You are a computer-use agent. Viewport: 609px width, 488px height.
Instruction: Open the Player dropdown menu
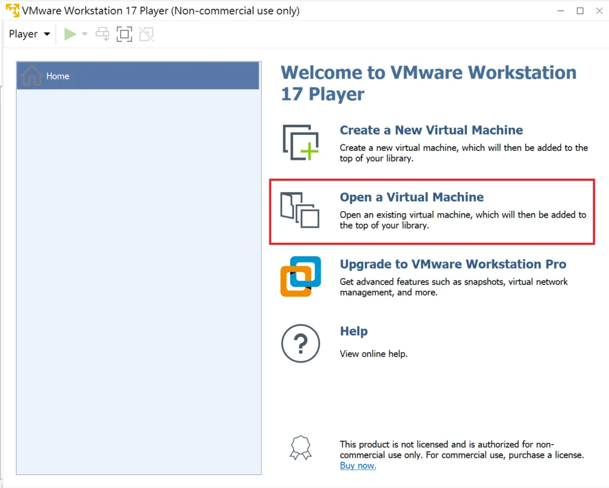[30, 34]
